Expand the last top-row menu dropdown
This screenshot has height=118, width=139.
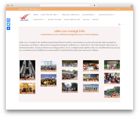click(x=106, y=15)
